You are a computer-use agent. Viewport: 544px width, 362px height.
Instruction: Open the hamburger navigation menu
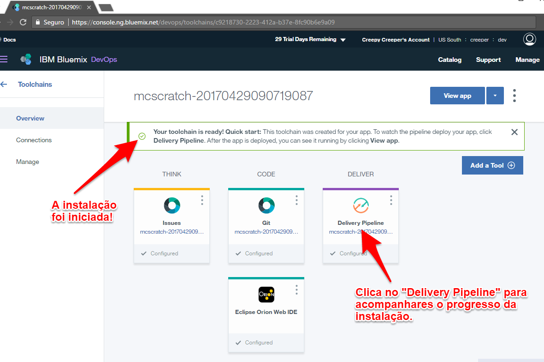tap(4, 60)
